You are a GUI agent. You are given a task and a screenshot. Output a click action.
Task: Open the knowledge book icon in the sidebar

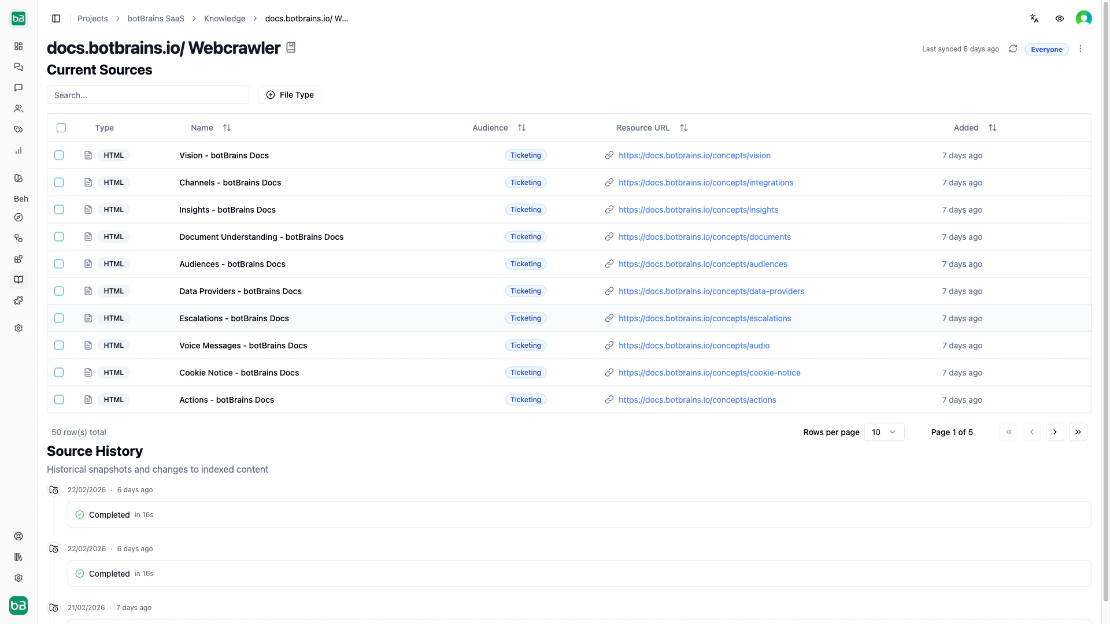[18, 280]
